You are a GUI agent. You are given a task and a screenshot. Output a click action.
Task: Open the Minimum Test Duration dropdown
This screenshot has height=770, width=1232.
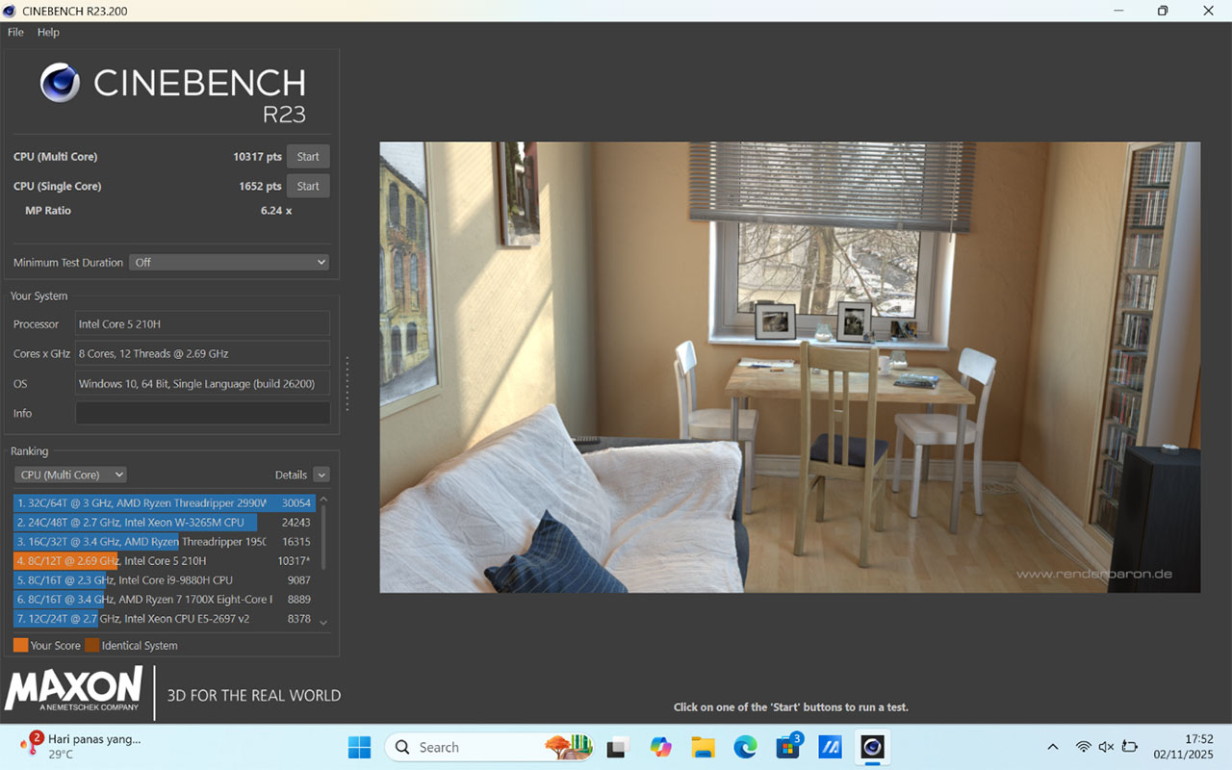tap(231, 262)
